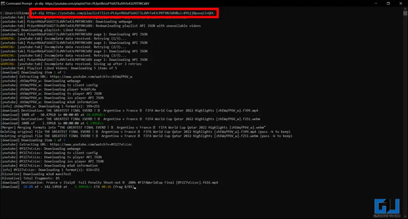Click 'zhEWqfP6V_w: Downloading tv client config'
Image resolution: width=408 pixels, height=219 pixels.
point(49,85)
